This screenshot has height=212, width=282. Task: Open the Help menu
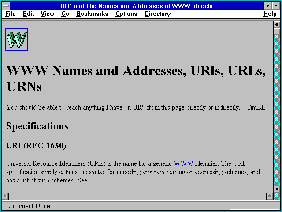pos(270,14)
